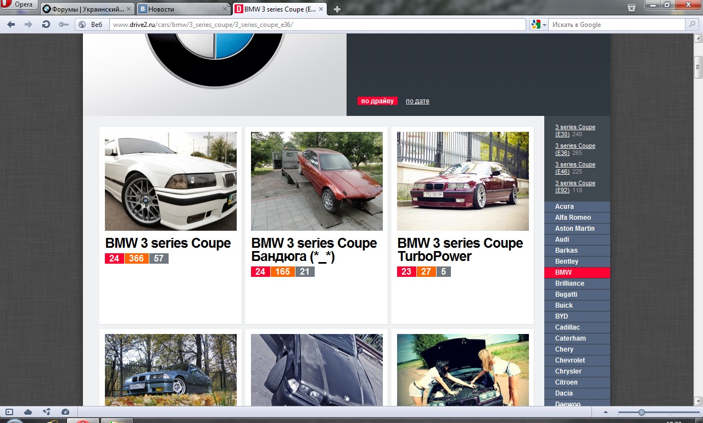Select Cadillac in the brand list
Viewport: 703px width, 423px height.
(x=577, y=327)
